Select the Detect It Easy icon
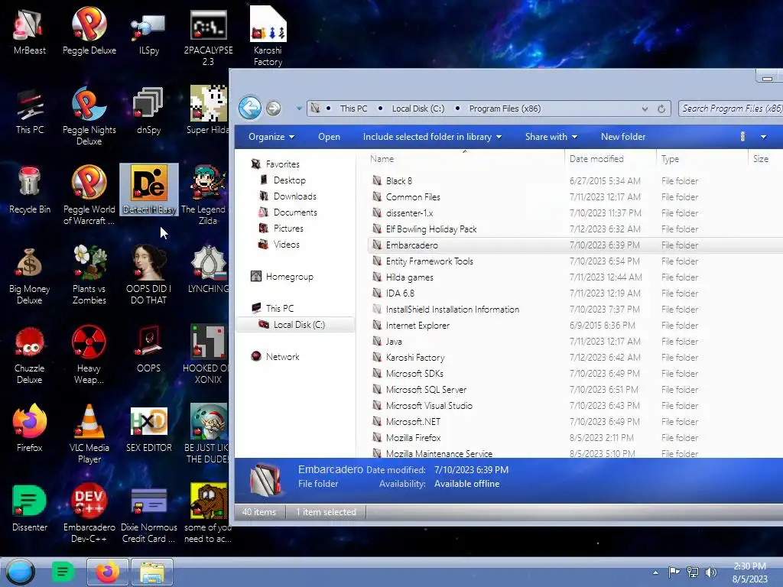The image size is (783, 587). point(149,190)
